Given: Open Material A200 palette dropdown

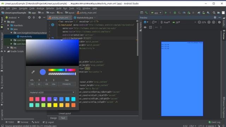Looking at the screenshot, I should [52, 92].
